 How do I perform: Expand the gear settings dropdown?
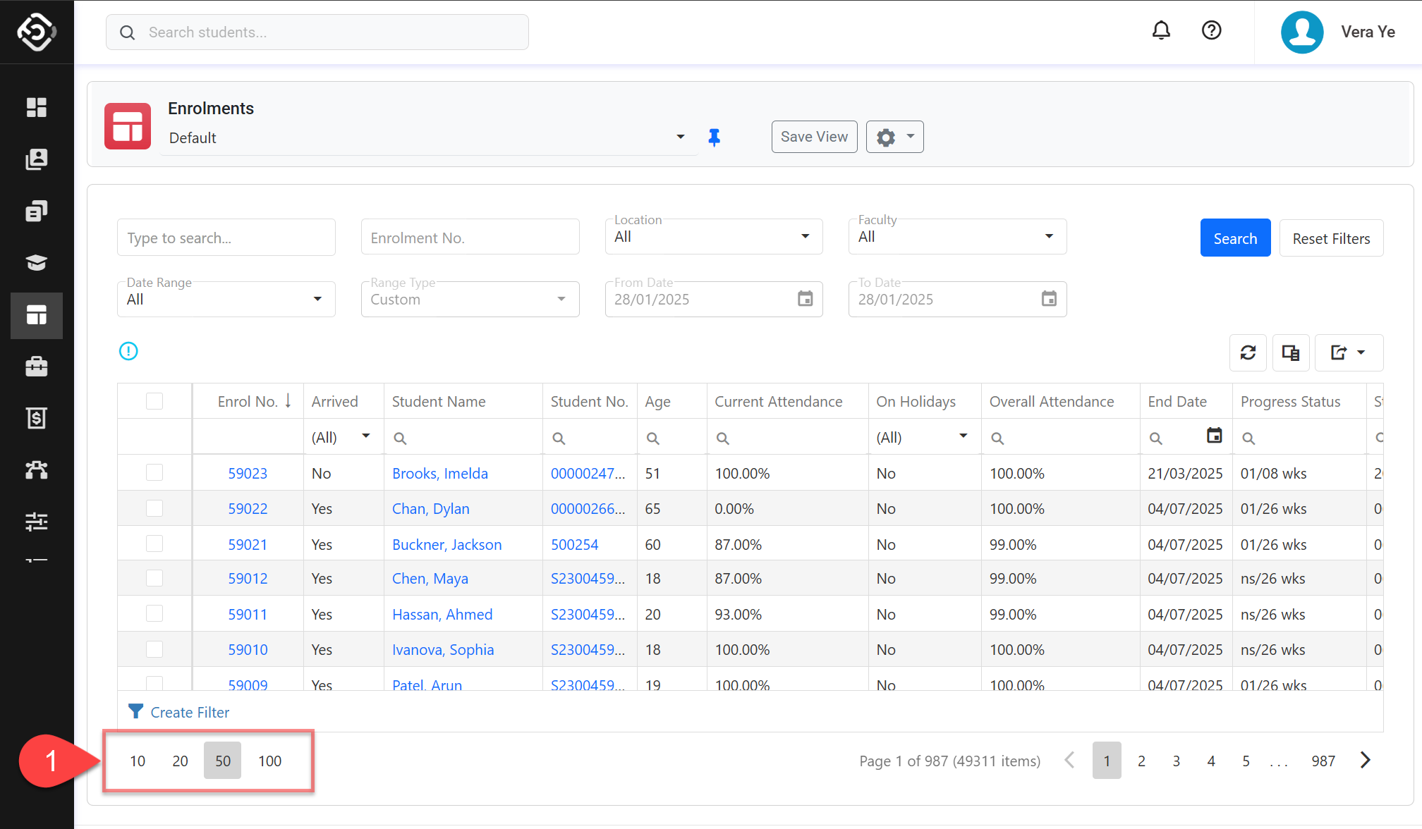coord(894,137)
